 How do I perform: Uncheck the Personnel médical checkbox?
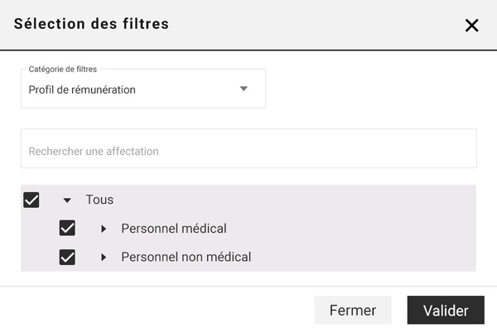tap(67, 229)
